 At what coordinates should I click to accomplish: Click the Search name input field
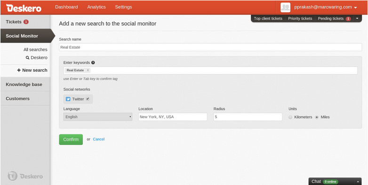click(210, 47)
